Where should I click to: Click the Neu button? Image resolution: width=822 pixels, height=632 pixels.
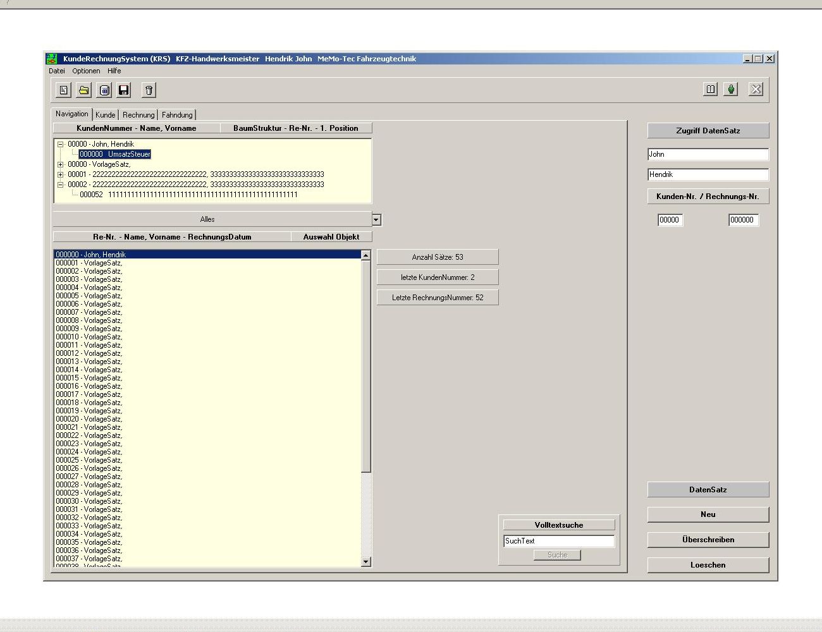point(708,514)
